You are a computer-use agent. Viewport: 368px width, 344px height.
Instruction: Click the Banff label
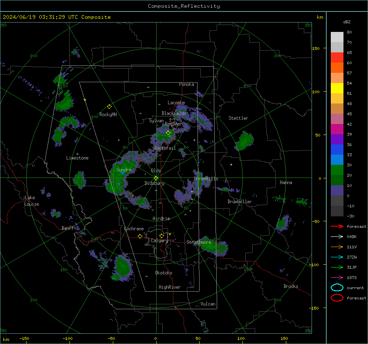click(68, 228)
